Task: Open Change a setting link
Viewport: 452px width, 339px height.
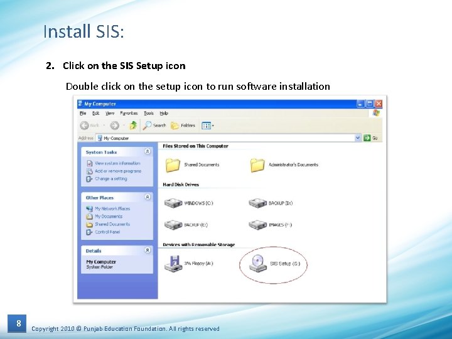Action: pos(111,179)
